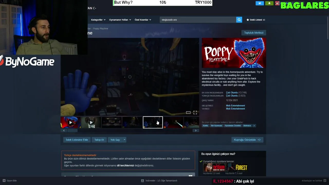The width and height of the screenshot is (329, 185).
Task: Open Topluluk Merkezi community hub
Action: pyautogui.click(x=254, y=33)
